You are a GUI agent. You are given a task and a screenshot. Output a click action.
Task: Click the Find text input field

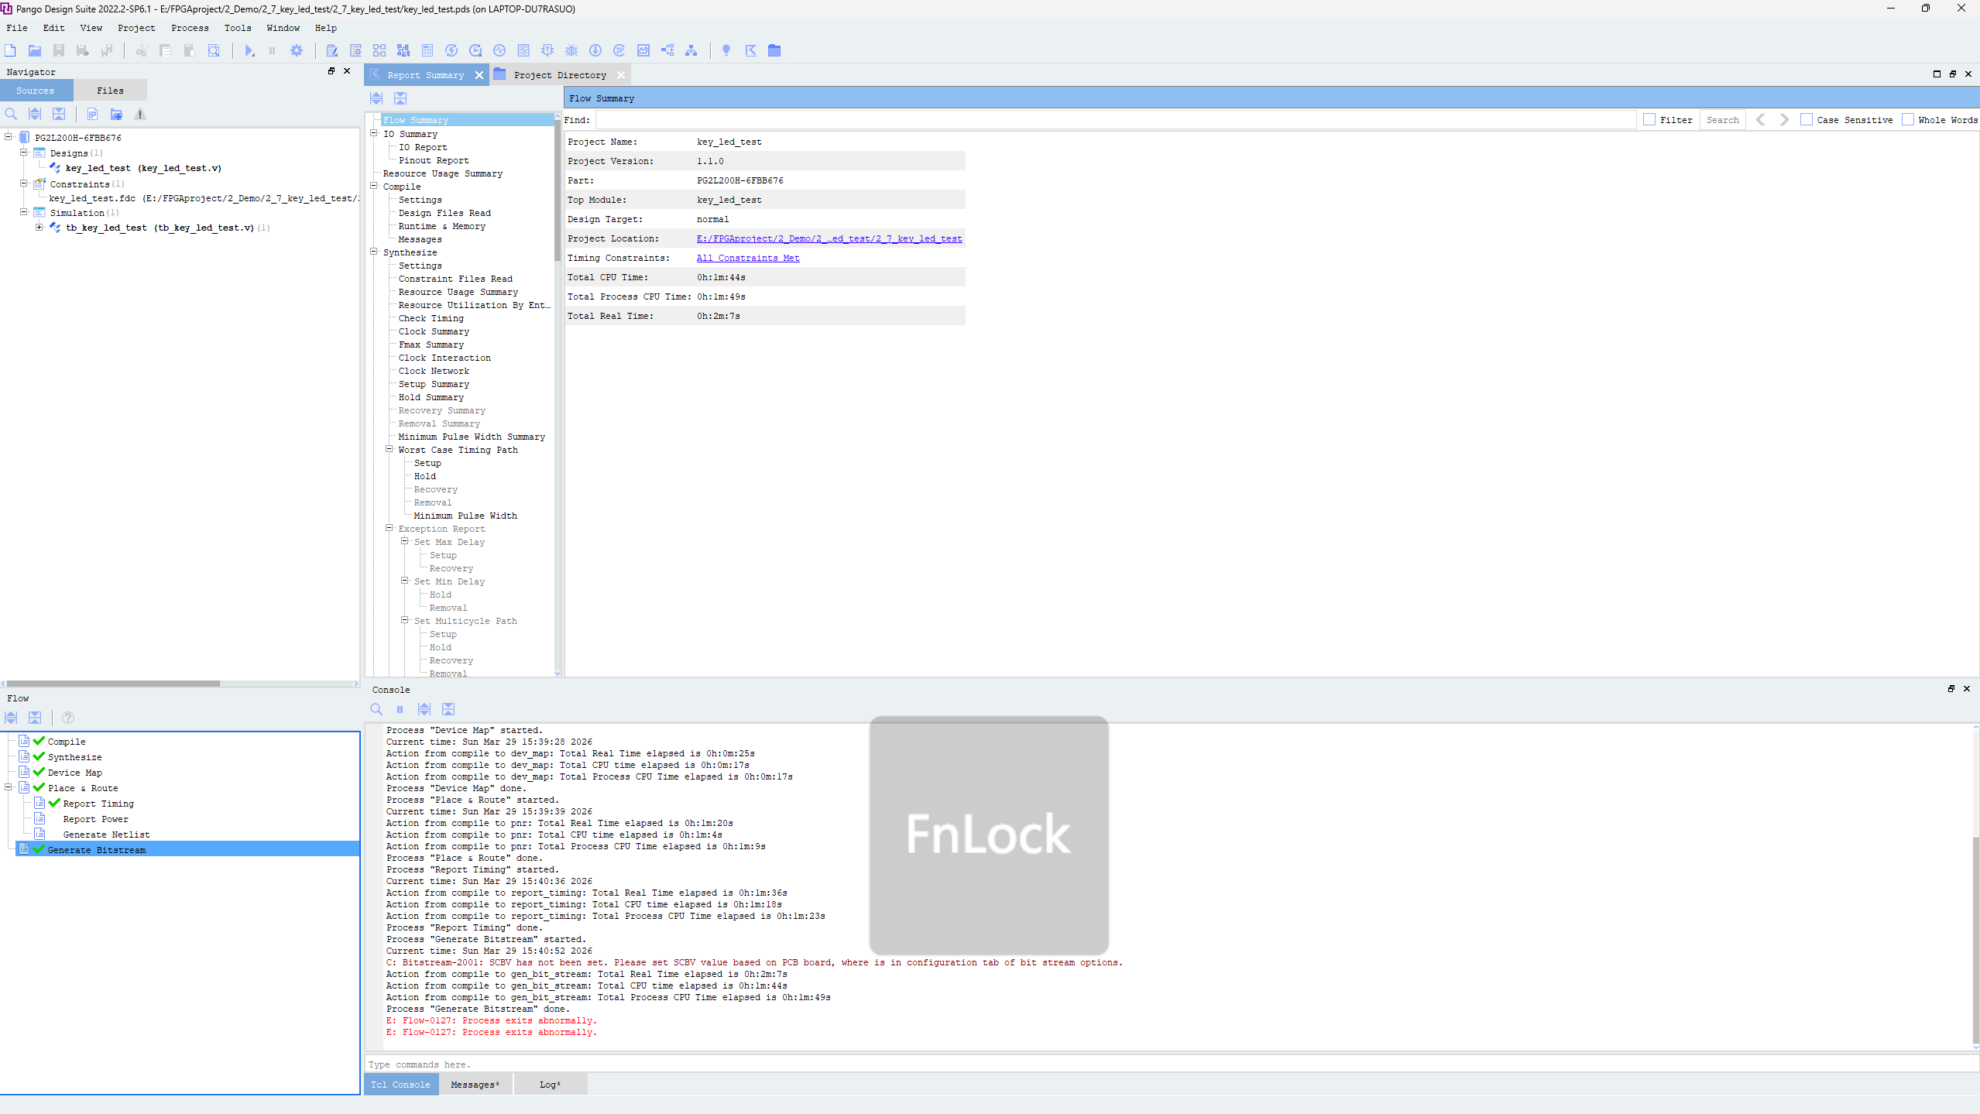[1115, 120]
